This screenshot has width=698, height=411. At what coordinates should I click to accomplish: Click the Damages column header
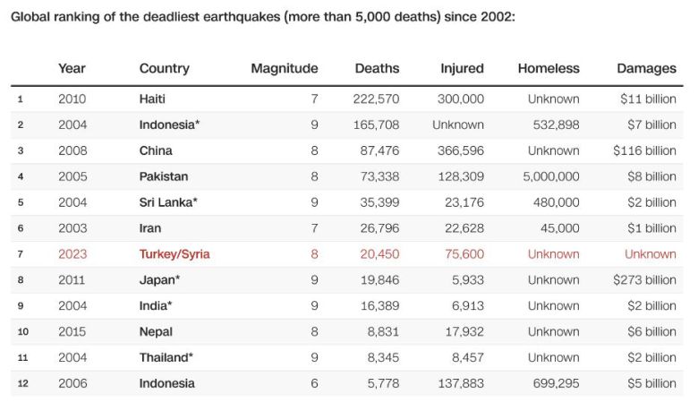click(x=646, y=68)
